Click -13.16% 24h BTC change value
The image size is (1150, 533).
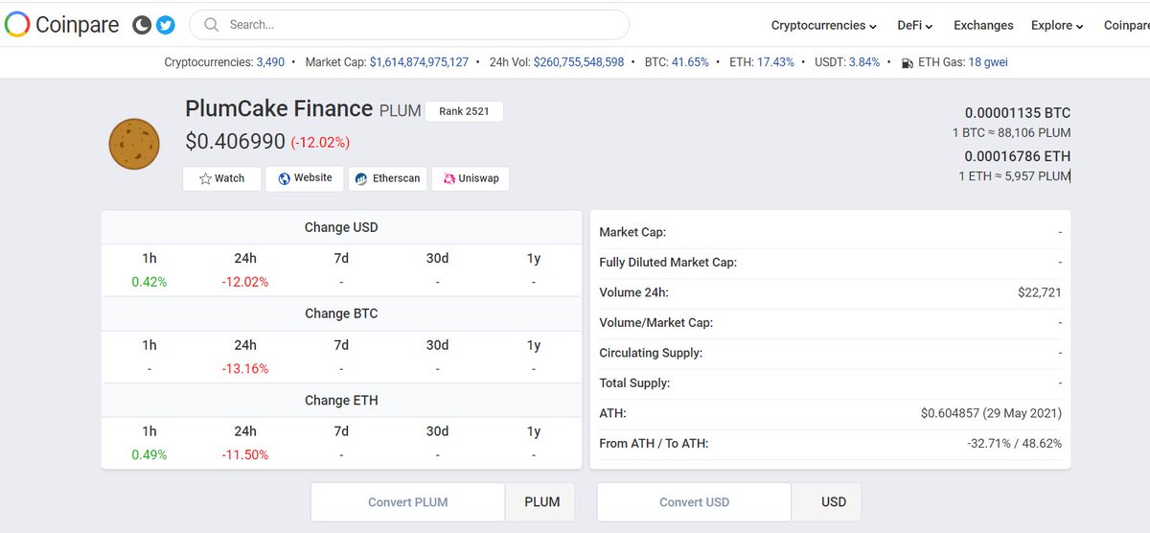(x=245, y=369)
